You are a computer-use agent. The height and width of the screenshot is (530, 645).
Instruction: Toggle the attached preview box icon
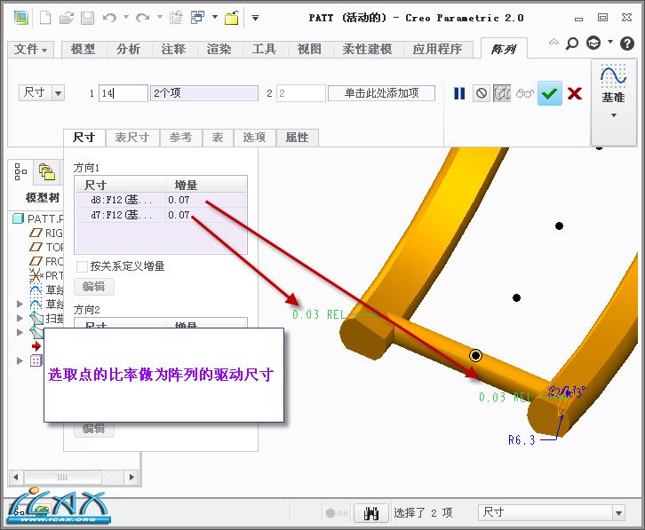[x=502, y=94]
